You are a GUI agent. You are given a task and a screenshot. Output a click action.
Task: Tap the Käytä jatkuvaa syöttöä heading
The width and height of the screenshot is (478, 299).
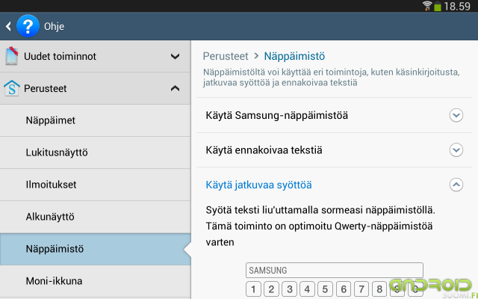[259, 185]
